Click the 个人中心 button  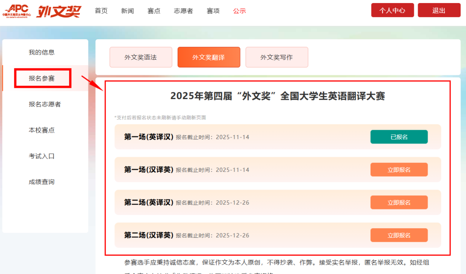(x=392, y=10)
